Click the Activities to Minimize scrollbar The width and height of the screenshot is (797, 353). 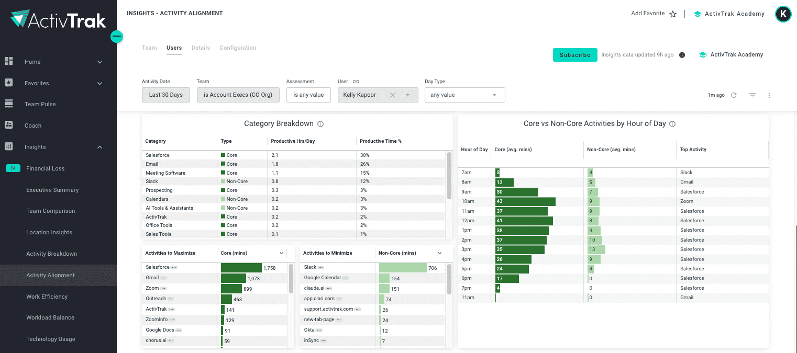click(x=449, y=279)
